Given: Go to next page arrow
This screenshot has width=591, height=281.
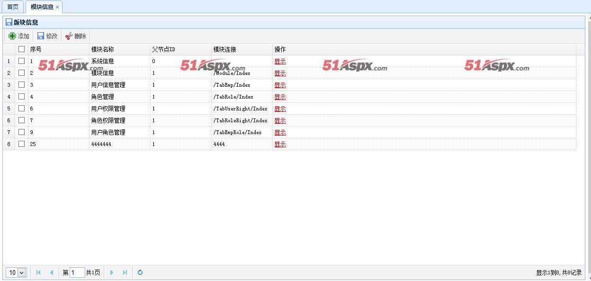Looking at the screenshot, I should click(112, 272).
